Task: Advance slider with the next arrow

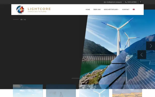Action: (x=151, y=46)
